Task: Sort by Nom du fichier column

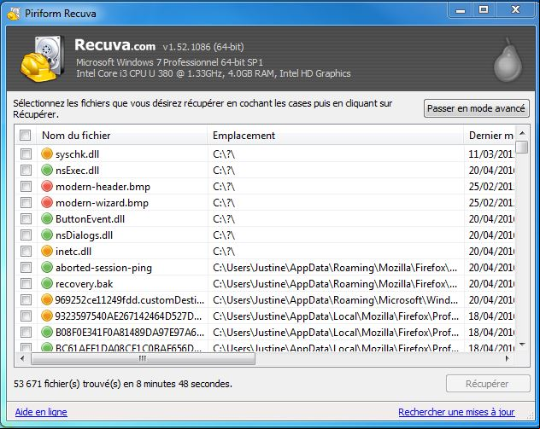Action: (122, 135)
